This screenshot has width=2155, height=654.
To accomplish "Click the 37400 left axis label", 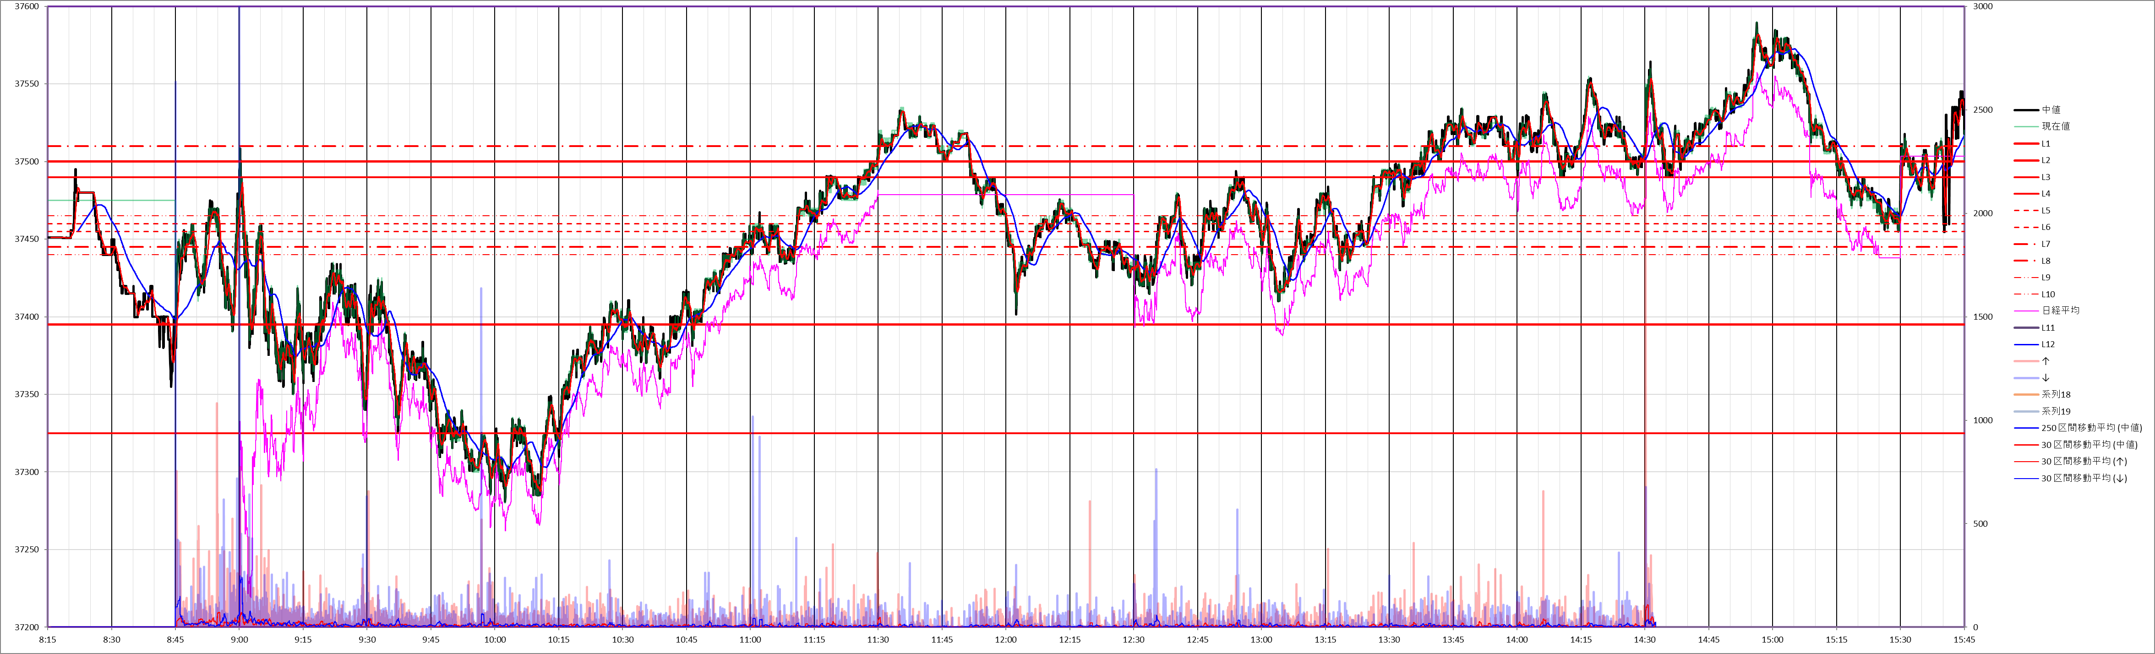I will click(x=27, y=317).
